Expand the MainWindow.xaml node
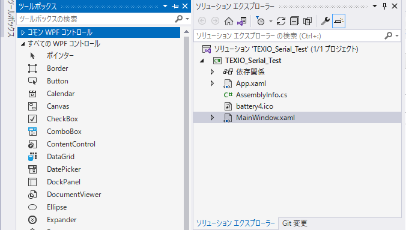 pos(212,118)
